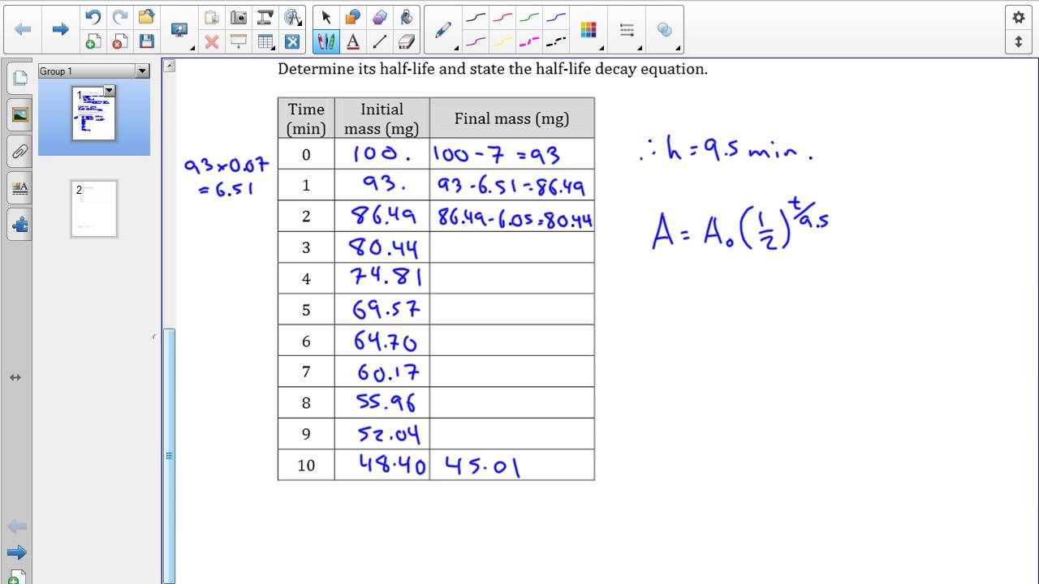Redo the last undone action
Image resolution: width=1039 pixels, height=584 pixels.
click(x=119, y=17)
